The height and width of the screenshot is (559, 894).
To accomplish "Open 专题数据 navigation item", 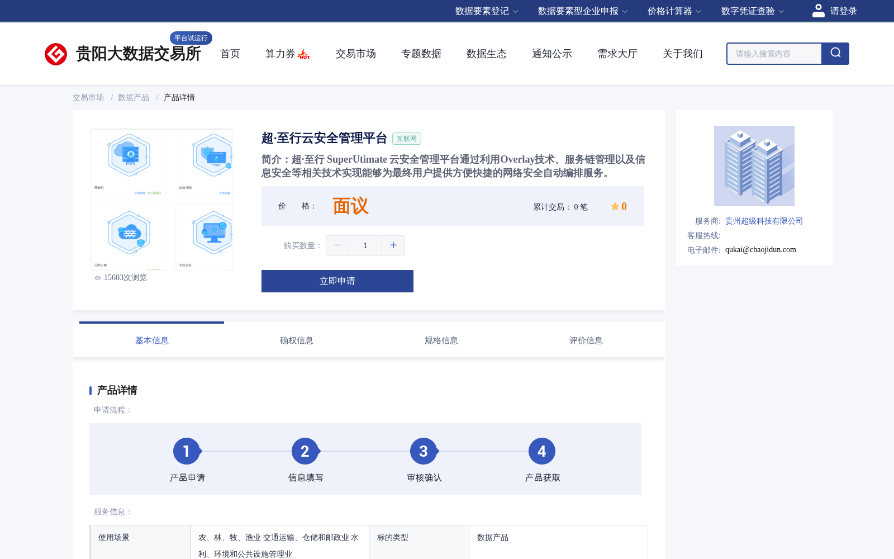I will [421, 54].
